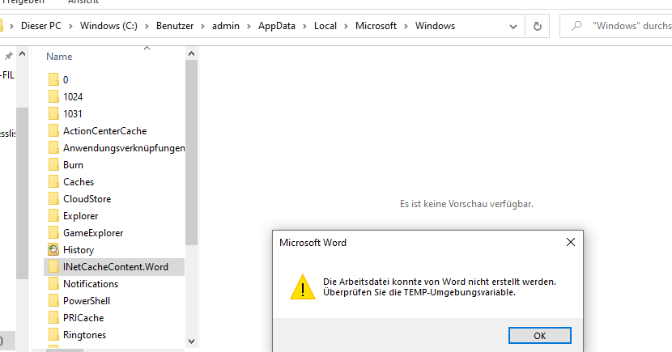Close the Microsoft Word error dialog

click(x=571, y=243)
